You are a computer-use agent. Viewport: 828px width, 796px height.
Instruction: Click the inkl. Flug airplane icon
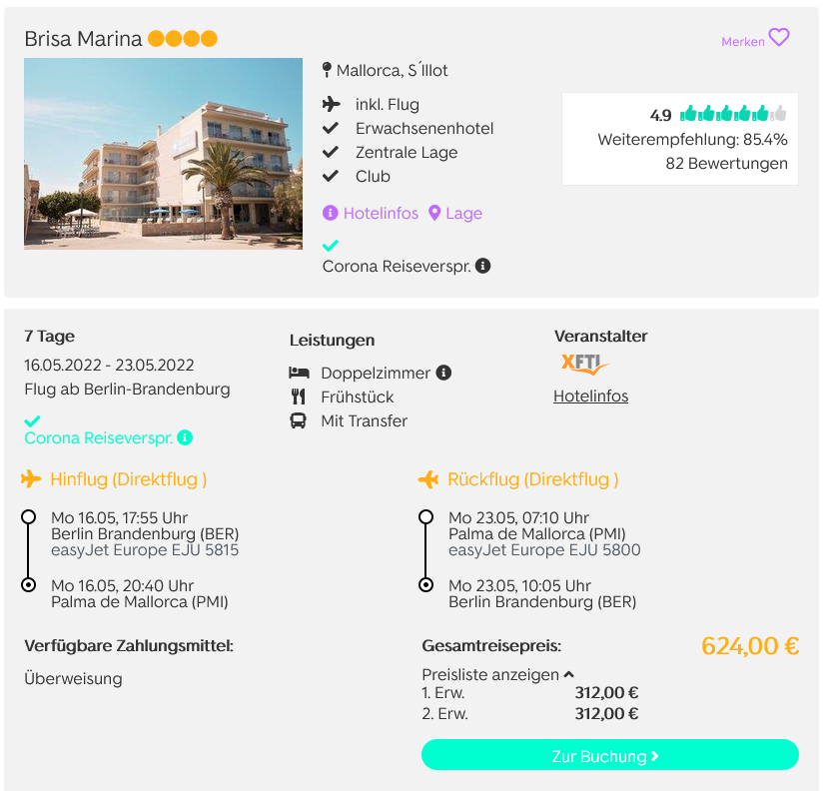(331, 104)
